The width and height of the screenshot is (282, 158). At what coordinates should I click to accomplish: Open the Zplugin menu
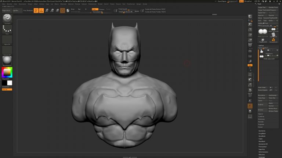coord(139,4)
